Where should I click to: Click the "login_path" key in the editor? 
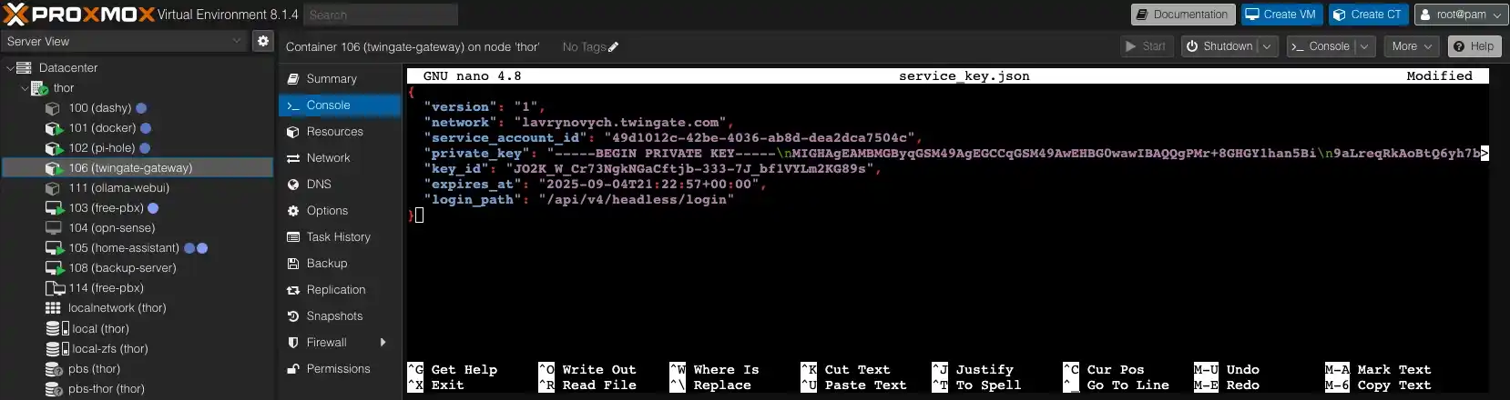pyautogui.click(x=472, y=200)
